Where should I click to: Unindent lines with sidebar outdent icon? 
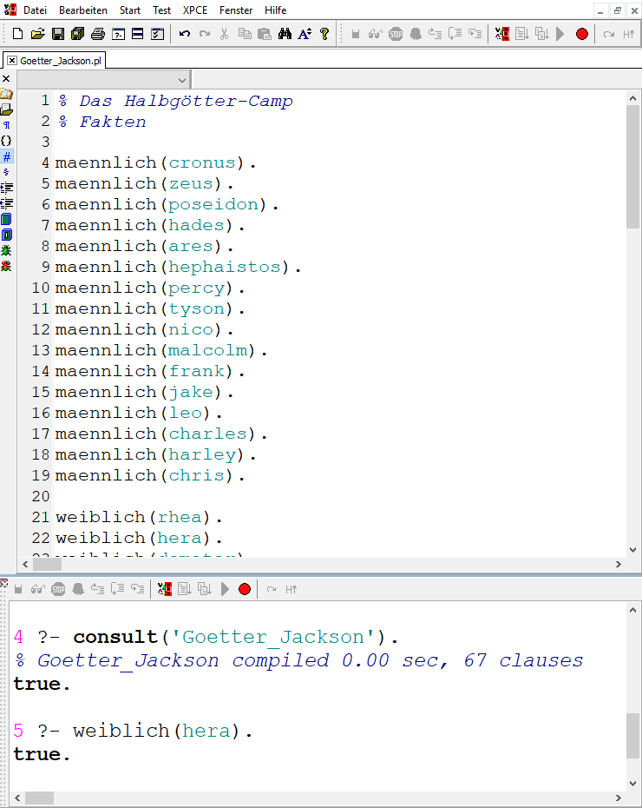click(x=6, y=203)
